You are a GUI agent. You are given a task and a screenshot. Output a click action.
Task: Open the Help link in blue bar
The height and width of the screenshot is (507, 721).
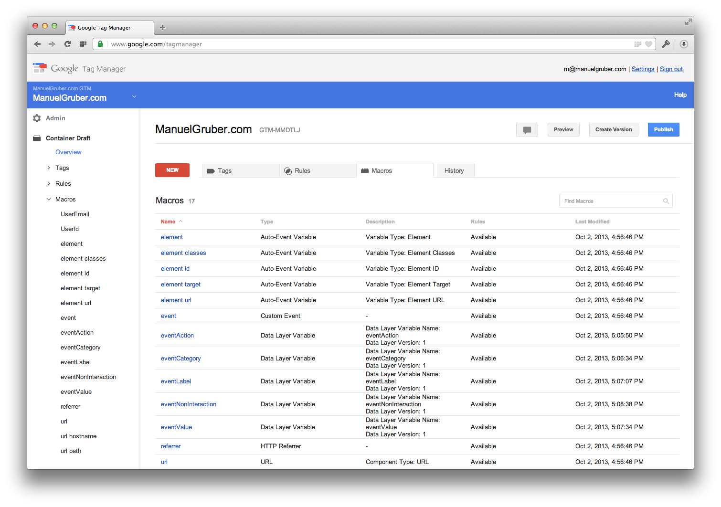(x=680, y=95)
